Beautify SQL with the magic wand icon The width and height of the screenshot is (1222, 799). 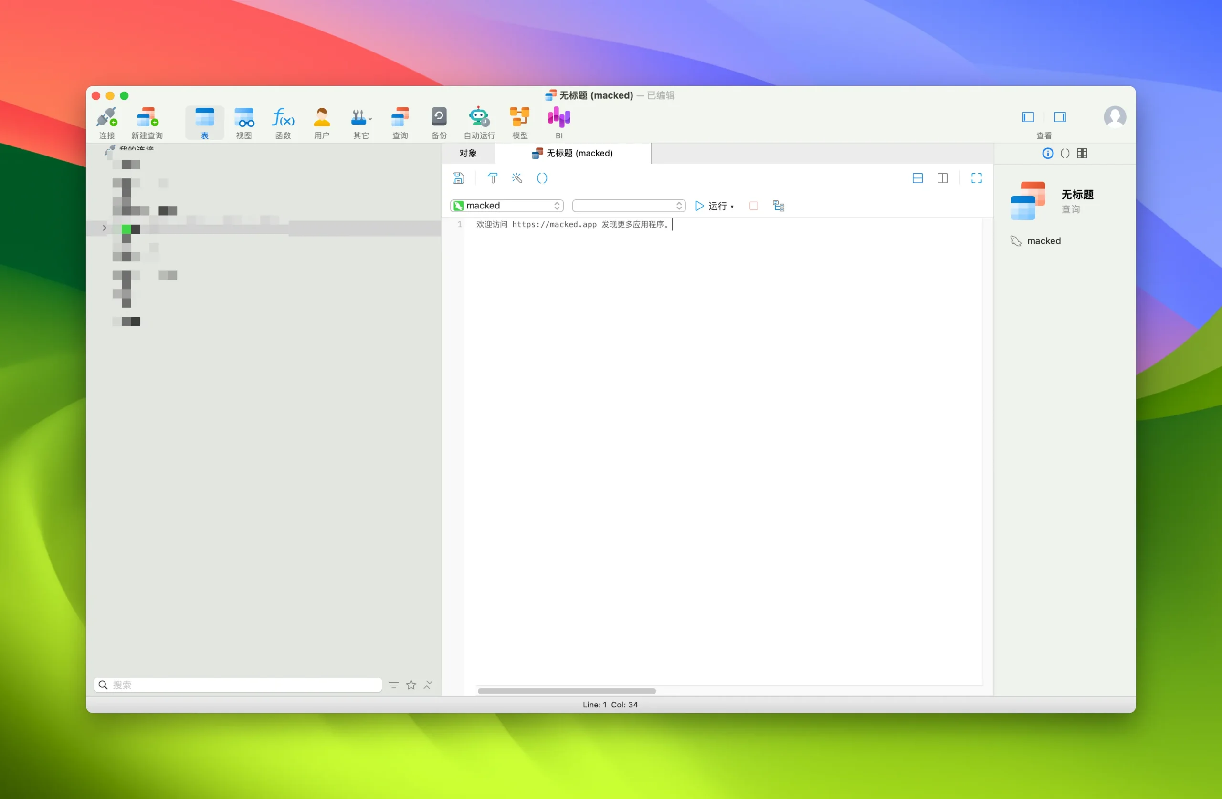(516, 178)
